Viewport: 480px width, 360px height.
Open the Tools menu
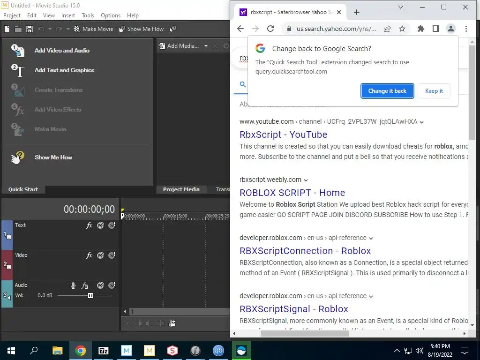click(88, 15)
